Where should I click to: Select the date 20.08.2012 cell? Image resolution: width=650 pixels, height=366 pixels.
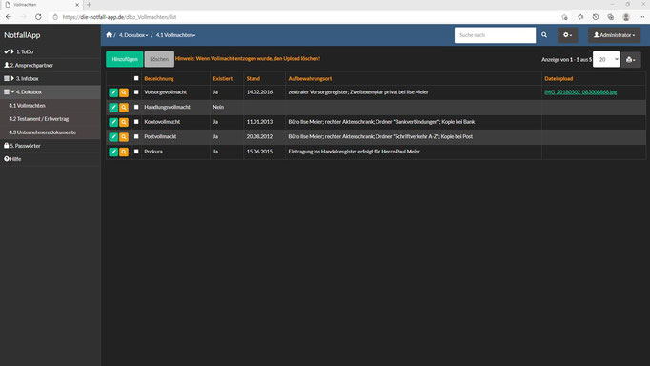259,136
